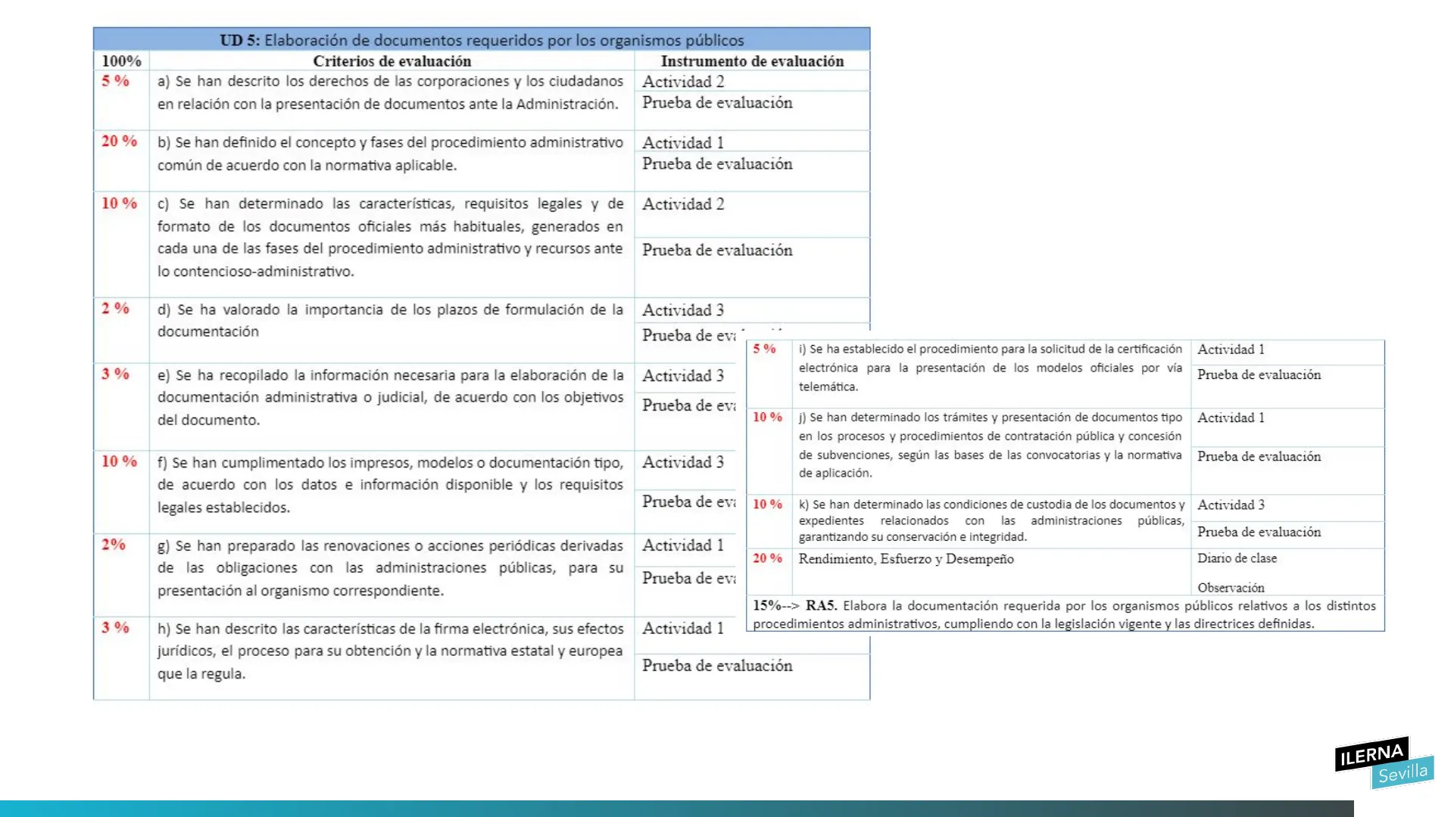1454x817 pixels.
Task: Click the RA5 summary text row
Action: 1064,614
